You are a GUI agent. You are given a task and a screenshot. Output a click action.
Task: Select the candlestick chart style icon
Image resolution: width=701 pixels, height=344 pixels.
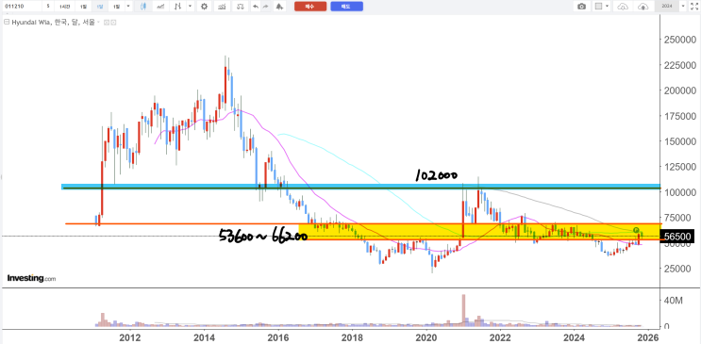[143, 7]
